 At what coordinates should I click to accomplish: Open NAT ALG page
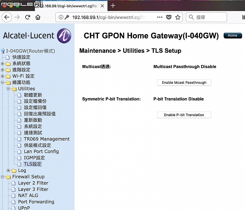[28, 195]
